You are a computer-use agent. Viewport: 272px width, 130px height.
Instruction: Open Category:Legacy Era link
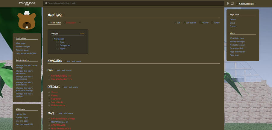61,76
